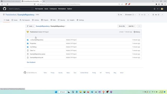Viewport: 167px width, 94px height.
Task: Open Codespaces in the top navigation
Action: [53, 9]
